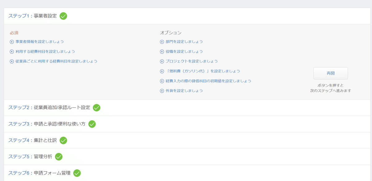Click green checkmark on ステップ6 申請フォーム管理
Viewport: 372px width, 181px height.
point(77,173)
